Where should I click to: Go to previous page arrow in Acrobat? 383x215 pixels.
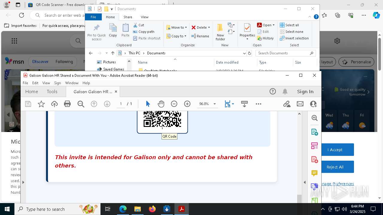pos(94,104)
